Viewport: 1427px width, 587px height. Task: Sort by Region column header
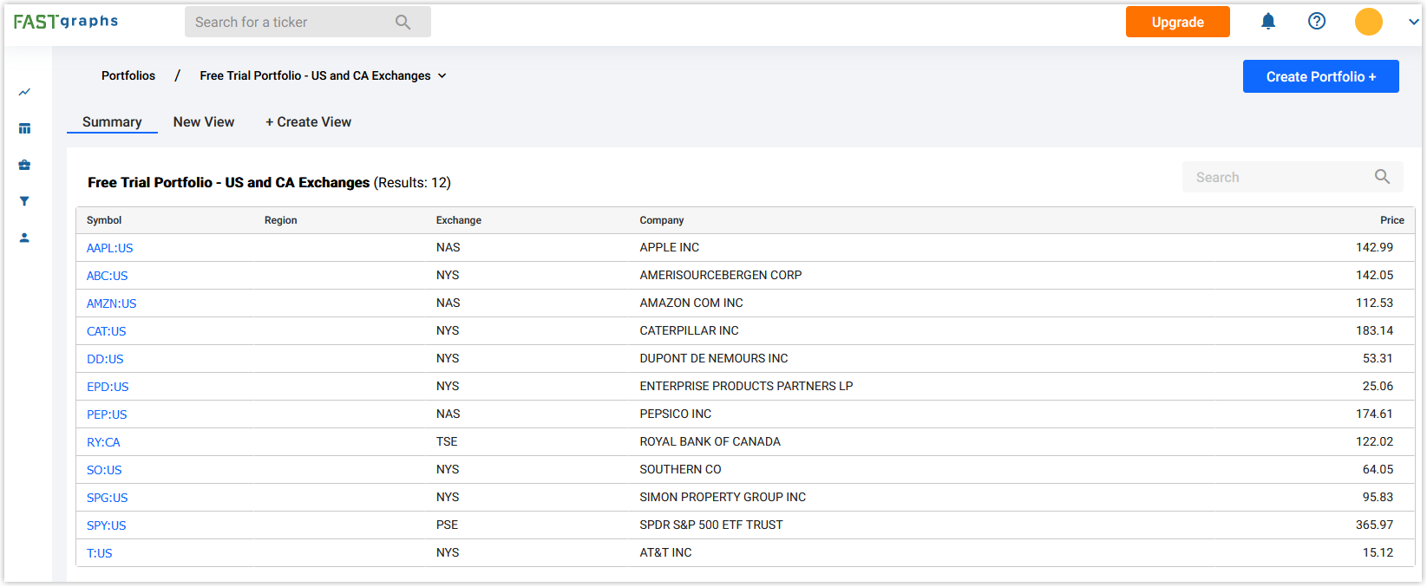coord(281,220)
